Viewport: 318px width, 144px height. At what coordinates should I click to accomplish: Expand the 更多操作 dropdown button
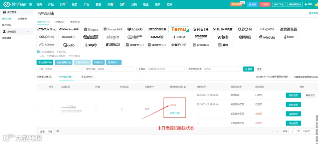[114, 62]
